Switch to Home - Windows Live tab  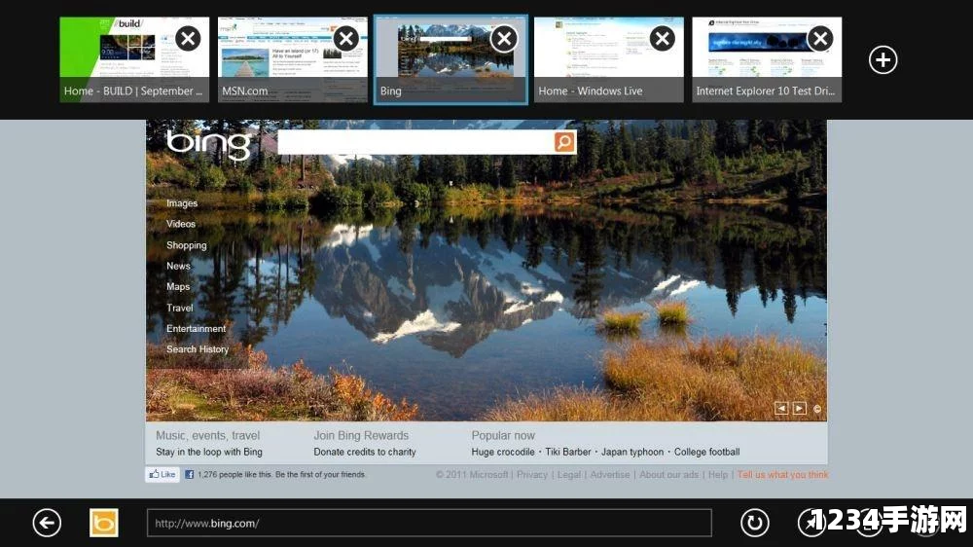[x=609, y=59]
